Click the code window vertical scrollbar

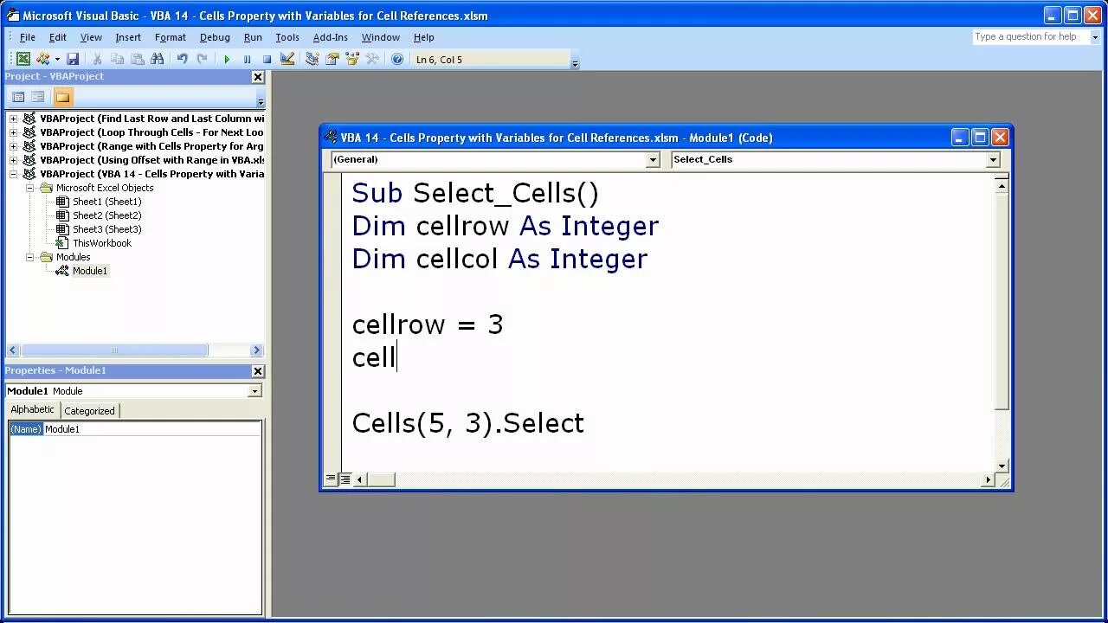coord(1002,326)
